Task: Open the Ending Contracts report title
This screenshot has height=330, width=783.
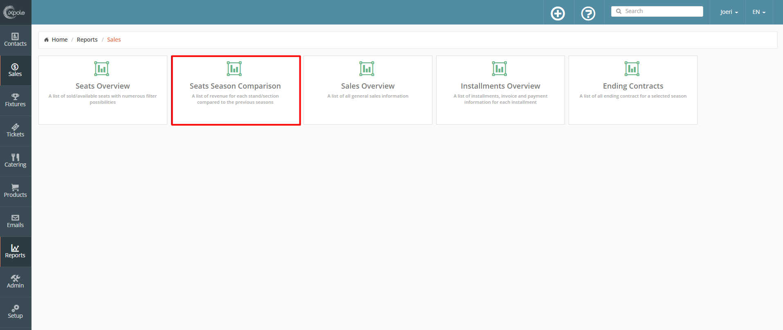Action: tap(633, 86)
